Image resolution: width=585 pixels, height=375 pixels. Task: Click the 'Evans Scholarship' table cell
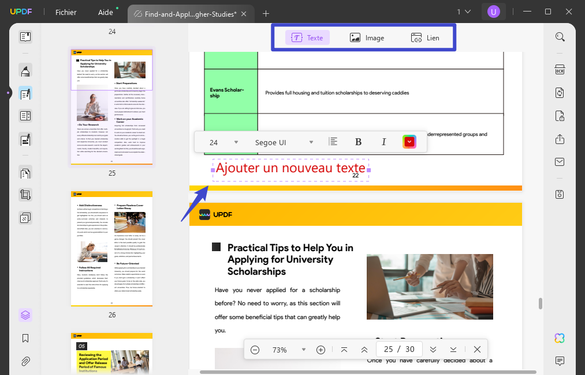(x=231, y=92)
